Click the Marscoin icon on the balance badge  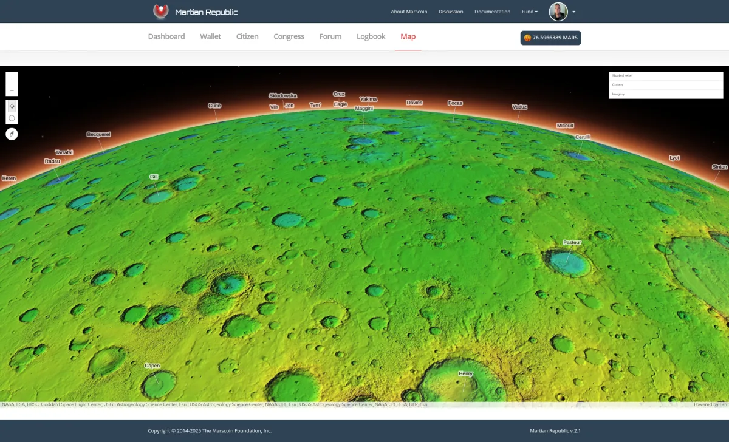click(x=526, y=38)
